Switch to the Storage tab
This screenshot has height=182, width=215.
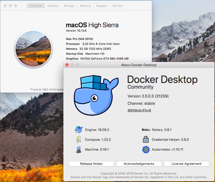tap(69, 6)
